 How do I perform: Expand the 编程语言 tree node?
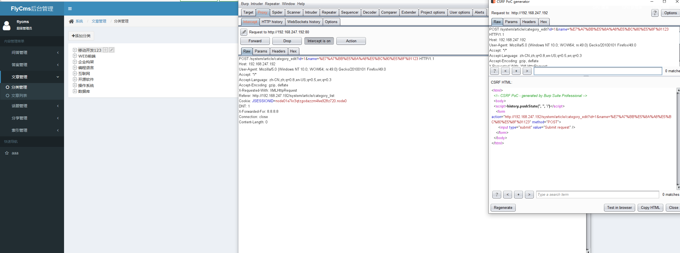click(75, 67)
